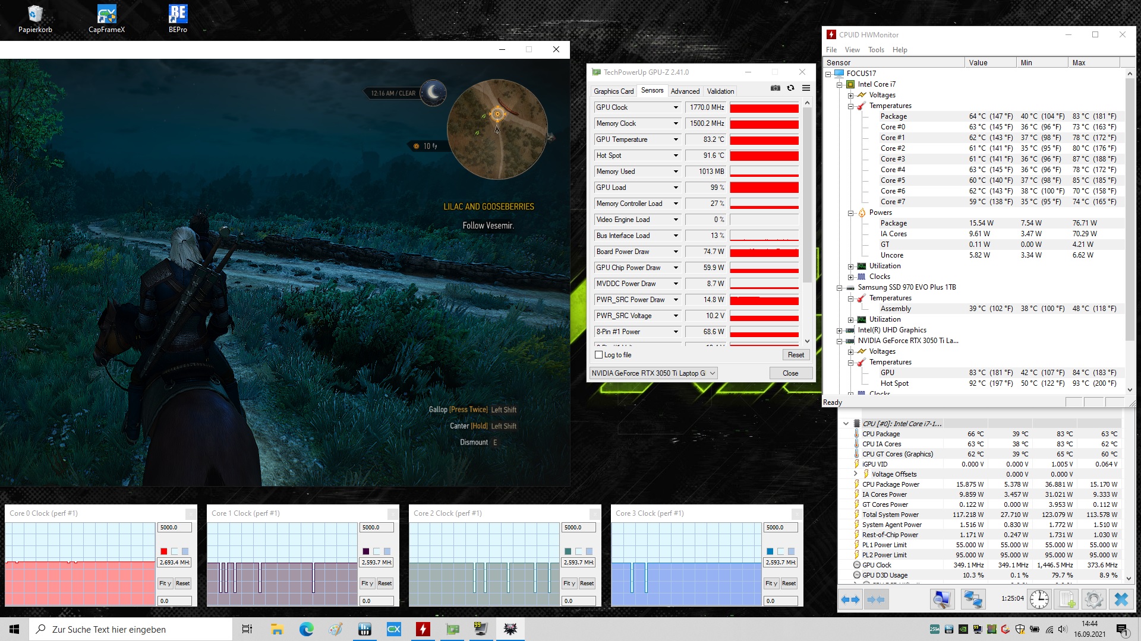
Task: Enable Log to file checkbox
Action: (x=599, y=355)
